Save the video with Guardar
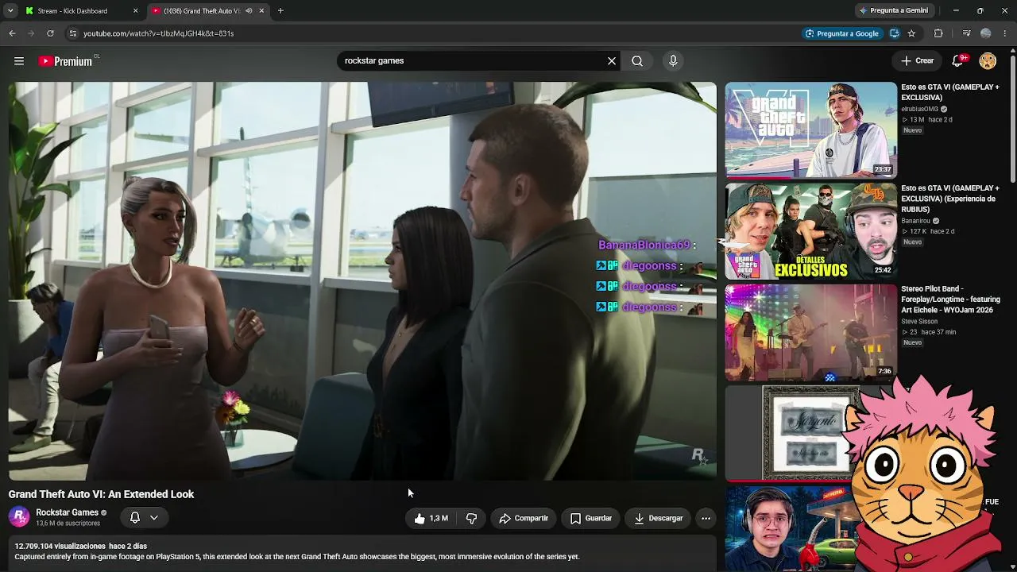 tap(591, 518)
